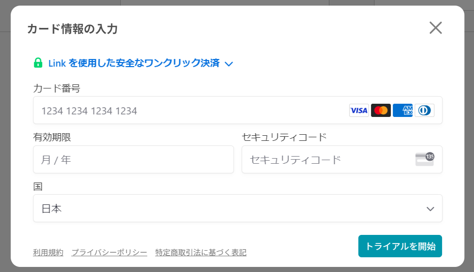The image size is (474, 272).
Task: Click the トライアルを開始 button
Action: (400, 246)
